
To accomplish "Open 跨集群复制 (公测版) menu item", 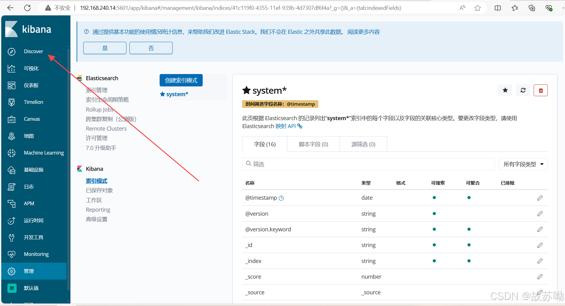I will click(111, 119).
